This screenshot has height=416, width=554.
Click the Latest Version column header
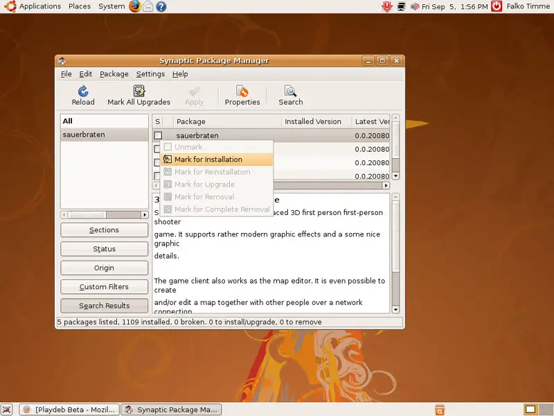click(371, 122)
